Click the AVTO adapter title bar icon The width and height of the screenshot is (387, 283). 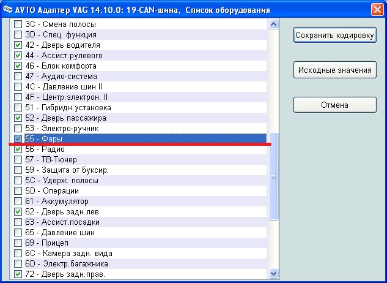8,10
